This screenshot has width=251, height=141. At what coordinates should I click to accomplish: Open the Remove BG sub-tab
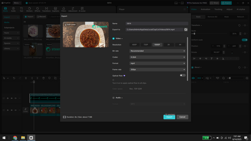point(213,17)
